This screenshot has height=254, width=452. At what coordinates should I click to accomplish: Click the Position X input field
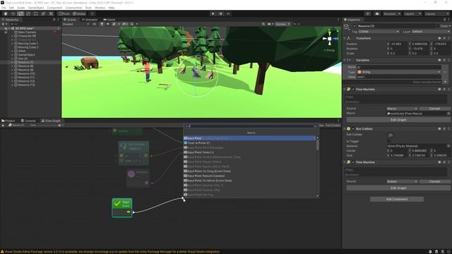[398, 44]
